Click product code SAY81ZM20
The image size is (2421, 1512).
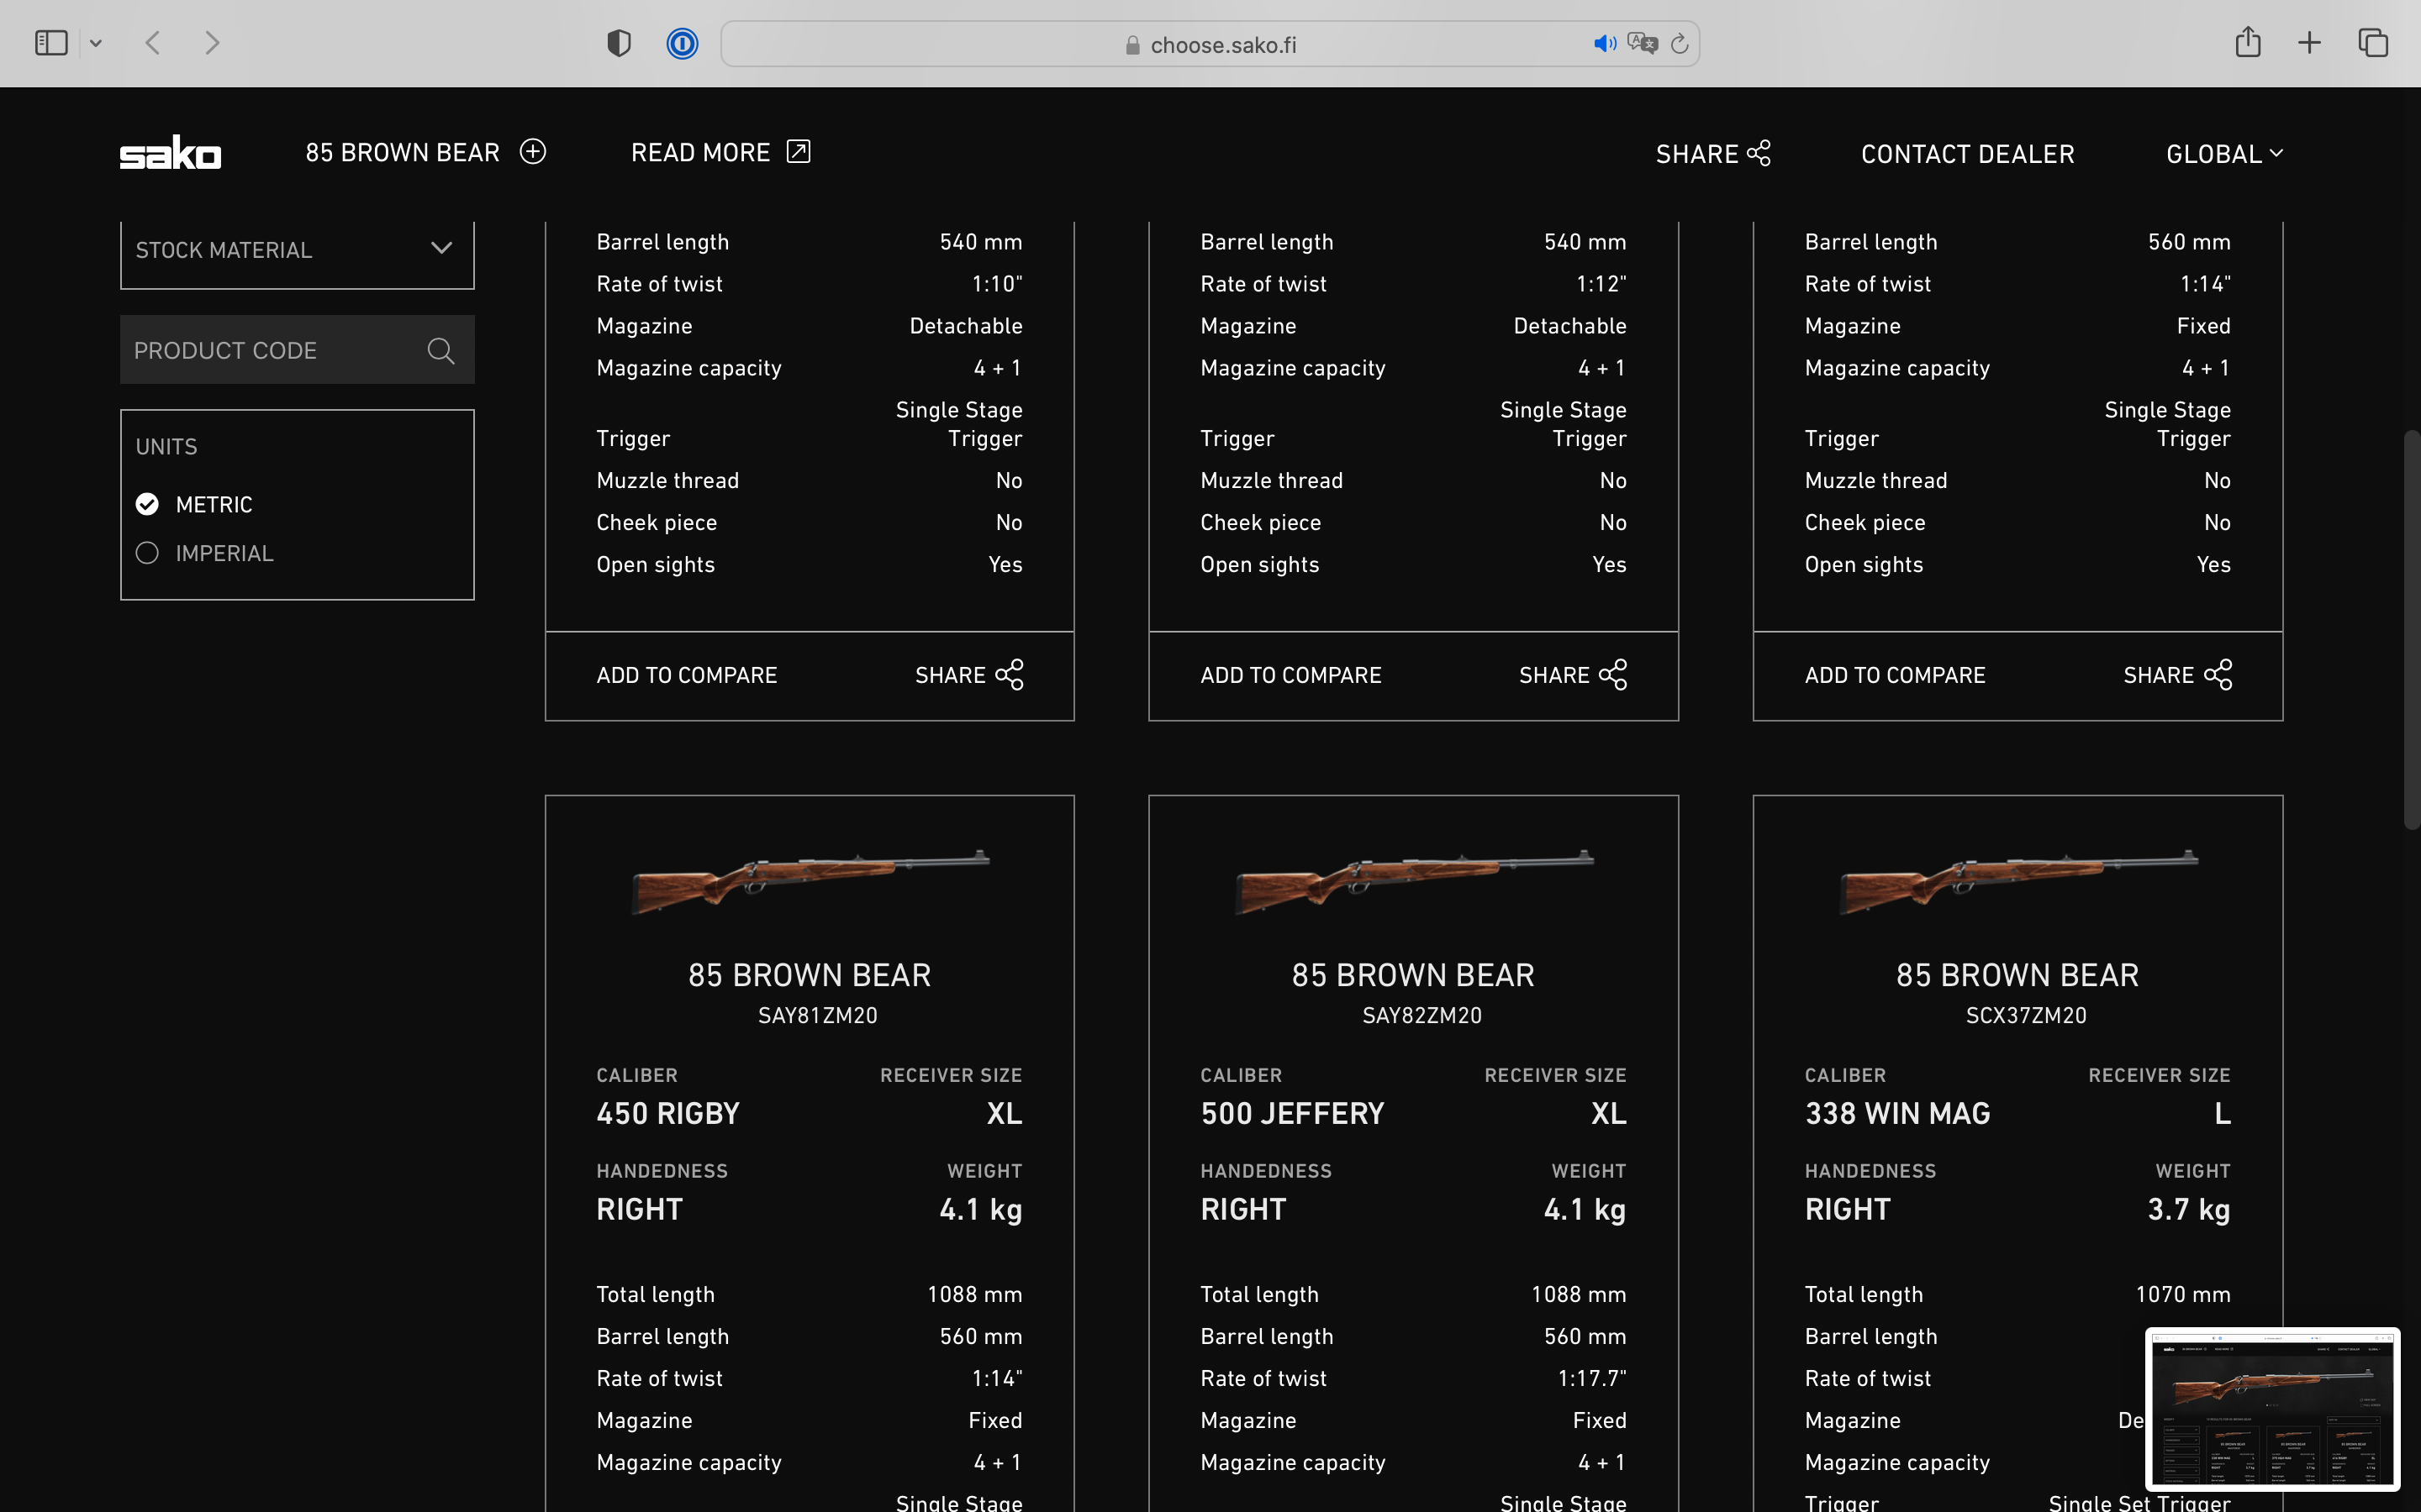pyautogui.click(x=817, y=1016)
